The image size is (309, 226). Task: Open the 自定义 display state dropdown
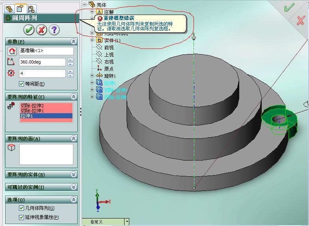point(127,222)
